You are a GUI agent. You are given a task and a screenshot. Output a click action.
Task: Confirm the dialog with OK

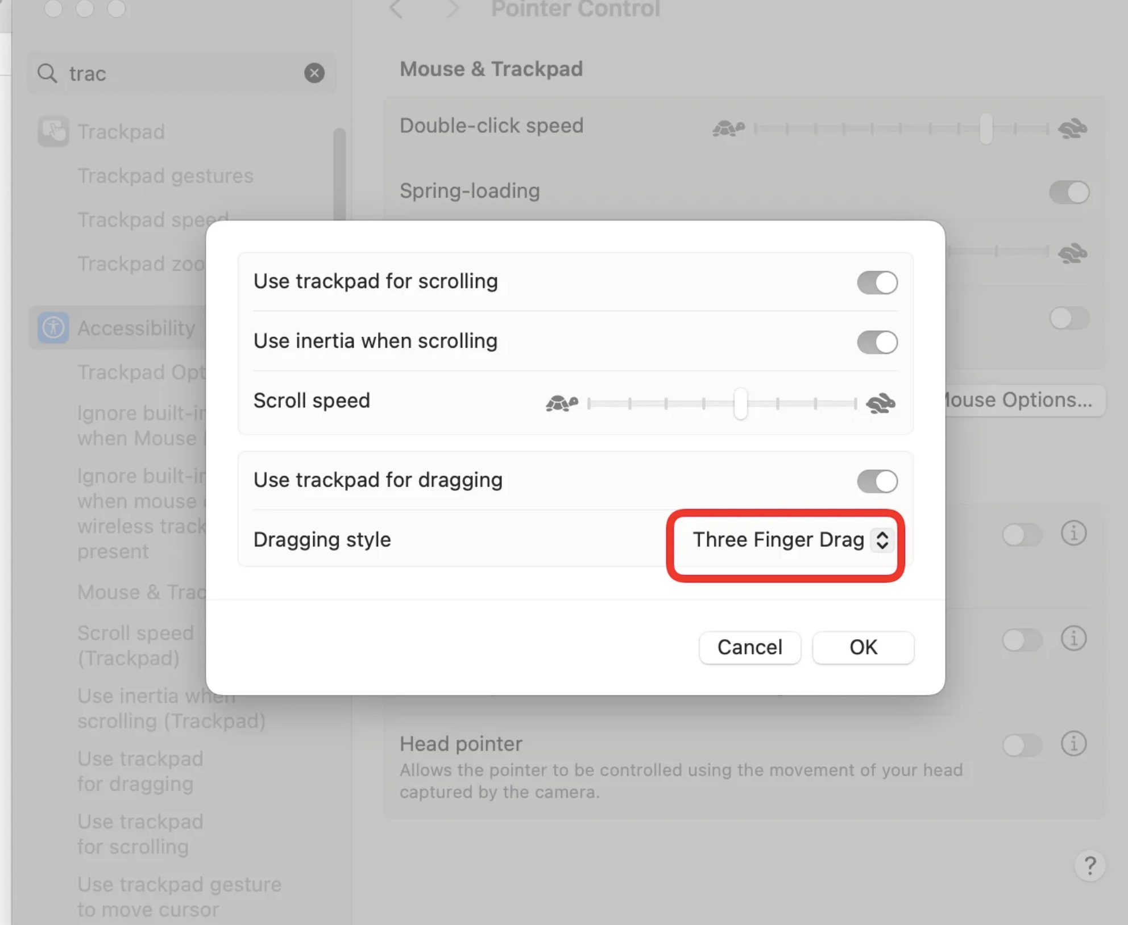point(862,647)
